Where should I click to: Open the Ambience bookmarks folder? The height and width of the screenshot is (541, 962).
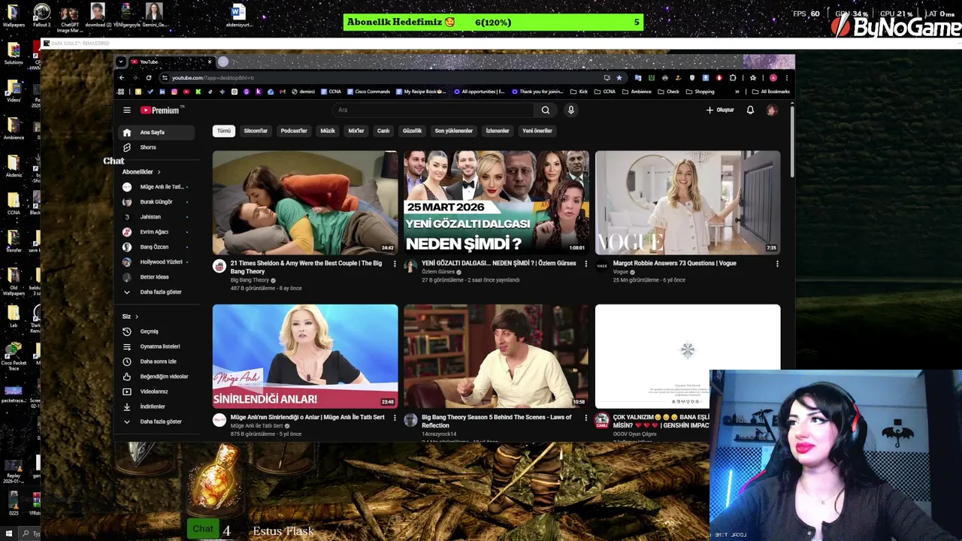tap(637, 92)
